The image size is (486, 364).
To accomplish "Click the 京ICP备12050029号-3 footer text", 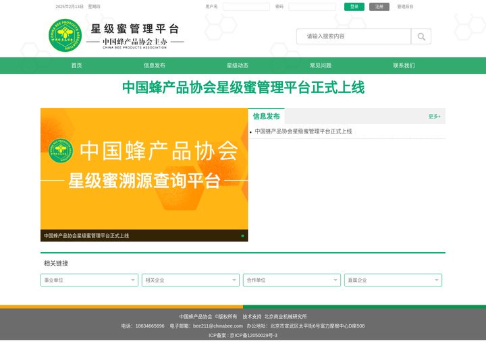I will (254, 335).
